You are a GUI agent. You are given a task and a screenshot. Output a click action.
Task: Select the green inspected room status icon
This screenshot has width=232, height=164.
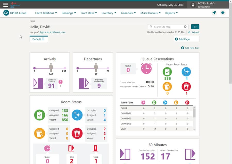pyautogui.click(x=39, y=115)
